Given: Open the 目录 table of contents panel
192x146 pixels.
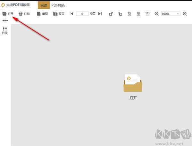Looking at the screenshot, I should click(x=5, y=30).
